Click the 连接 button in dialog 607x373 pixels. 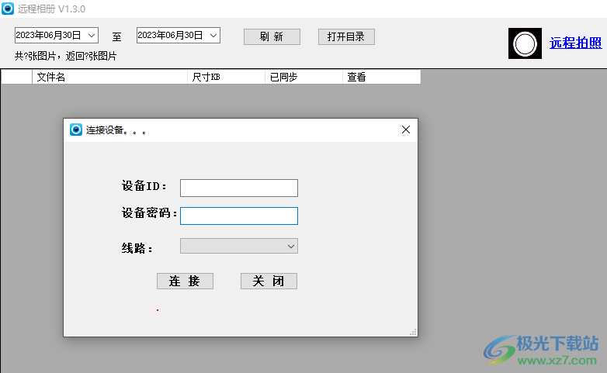point(185,281)
